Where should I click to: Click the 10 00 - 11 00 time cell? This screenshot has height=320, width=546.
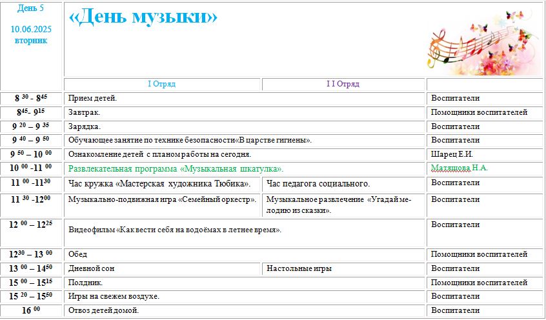pos(30,168)
